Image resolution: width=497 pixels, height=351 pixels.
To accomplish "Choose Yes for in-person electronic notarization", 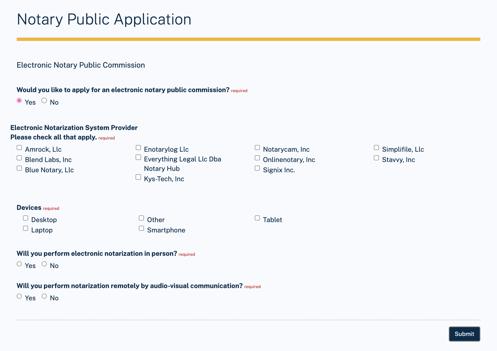I will [19, 264].
